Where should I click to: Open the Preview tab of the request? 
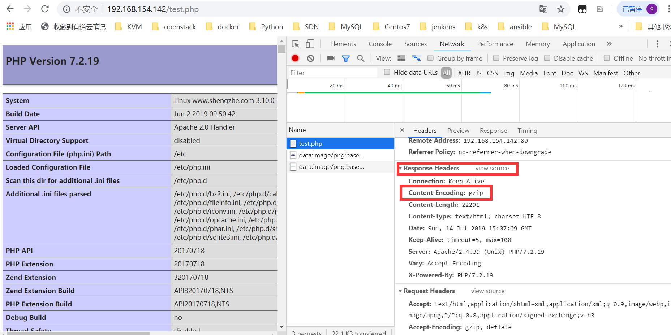click(x=458, y=131)
